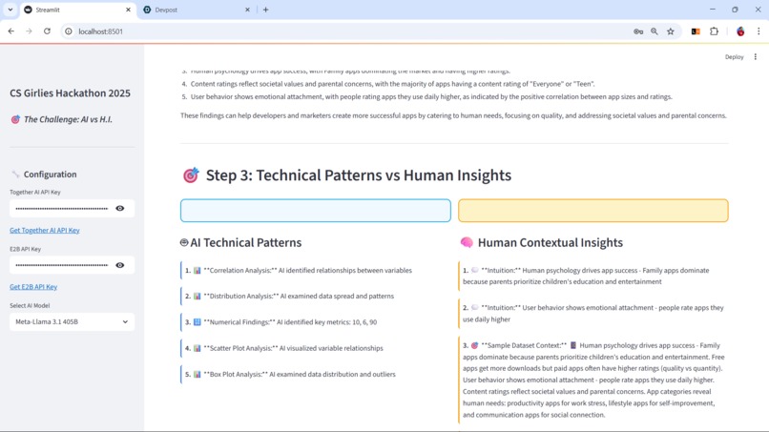Screen dimensions: 769x432
Task: Click the second 'Intuition' insight about emotional attachment
Action: point(592,314)
